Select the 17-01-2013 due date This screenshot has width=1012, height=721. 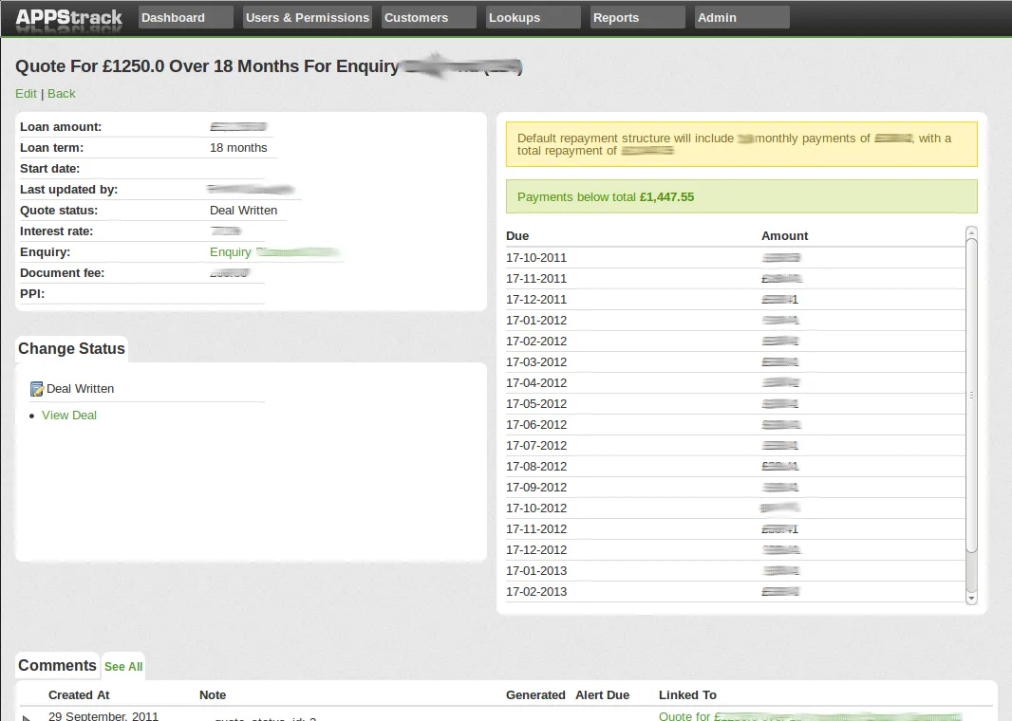point(536,571)
